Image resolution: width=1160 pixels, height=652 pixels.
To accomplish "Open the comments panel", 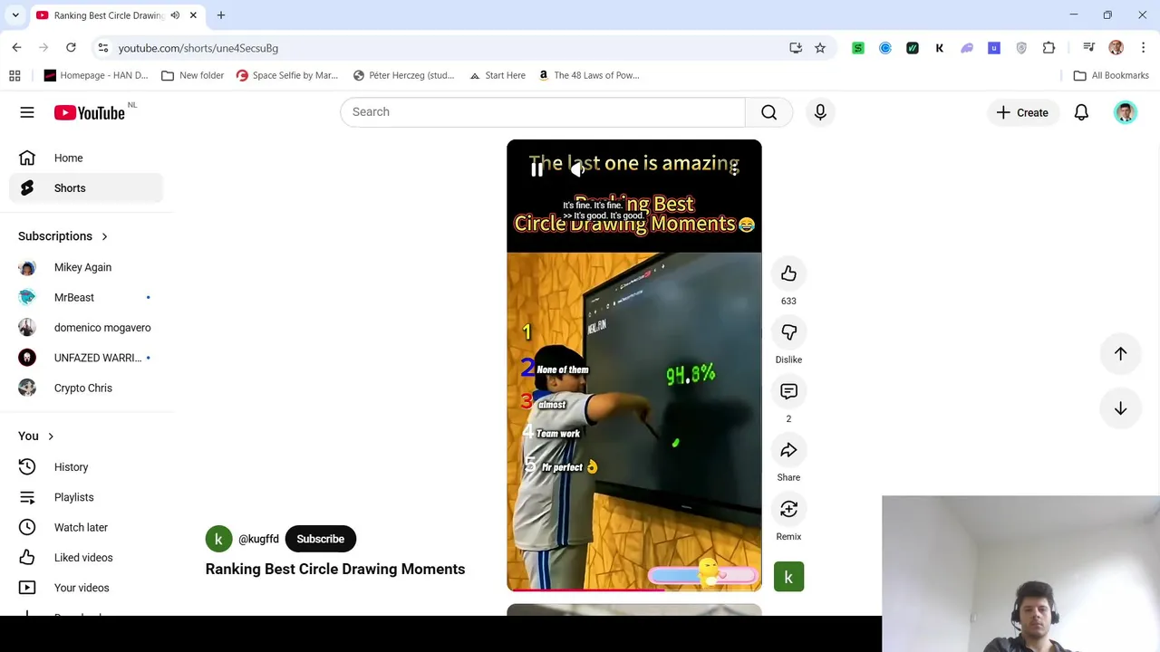I will [788, 391].
